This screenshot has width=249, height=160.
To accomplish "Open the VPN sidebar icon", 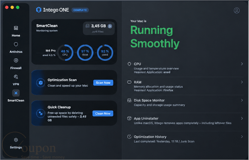I will pyautogui.click(x=16, y=77).
